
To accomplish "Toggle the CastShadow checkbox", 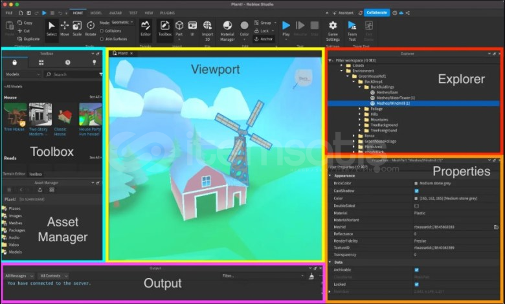I will coord(416,191).
